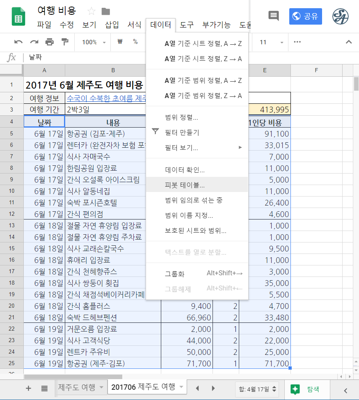Select the paint format roller icon

65,42
